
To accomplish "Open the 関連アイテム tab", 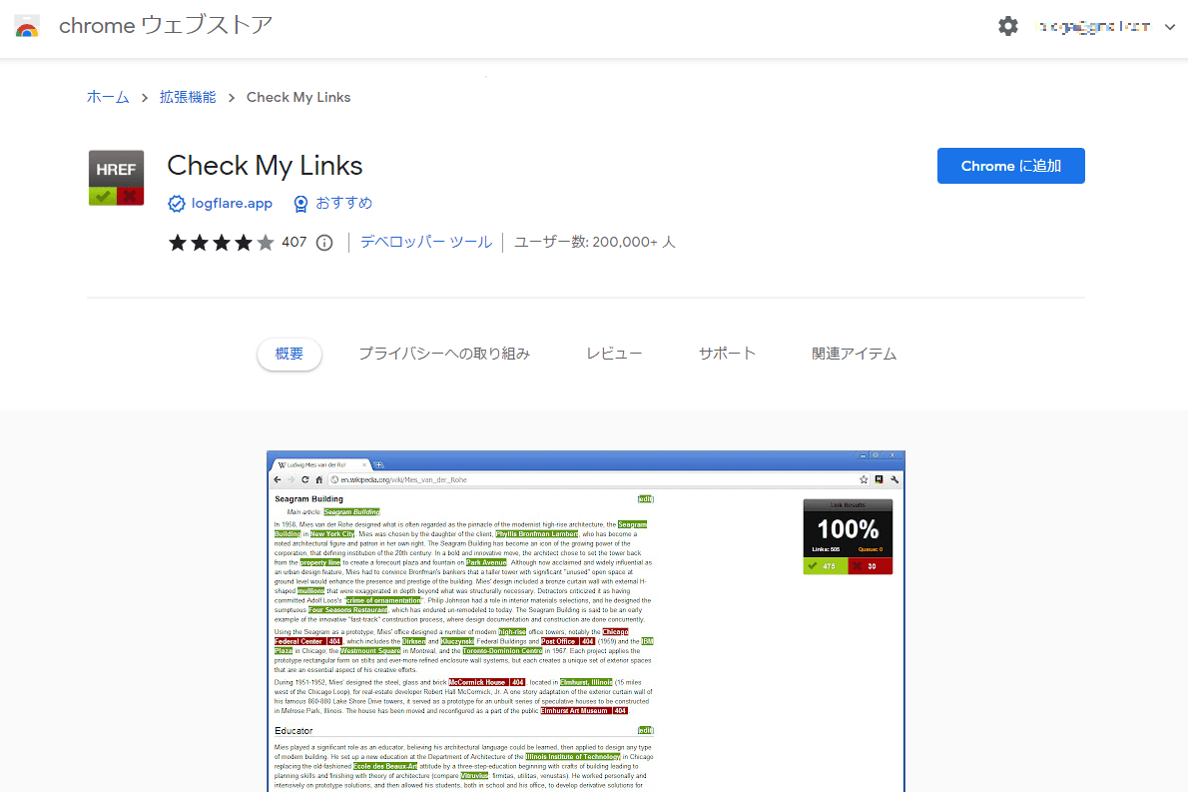I will click(854, 354).
